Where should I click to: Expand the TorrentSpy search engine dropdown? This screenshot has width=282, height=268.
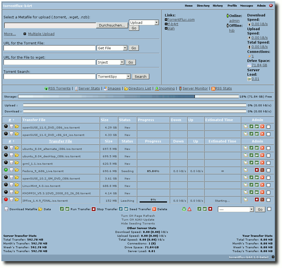tap(113, 76)
